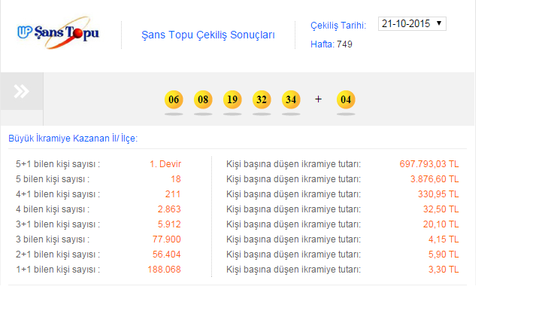The image size is (536, 317).
Task: Click the Şans Topu Çekiliş Sonuçları heading
Action: click(207, 35)
